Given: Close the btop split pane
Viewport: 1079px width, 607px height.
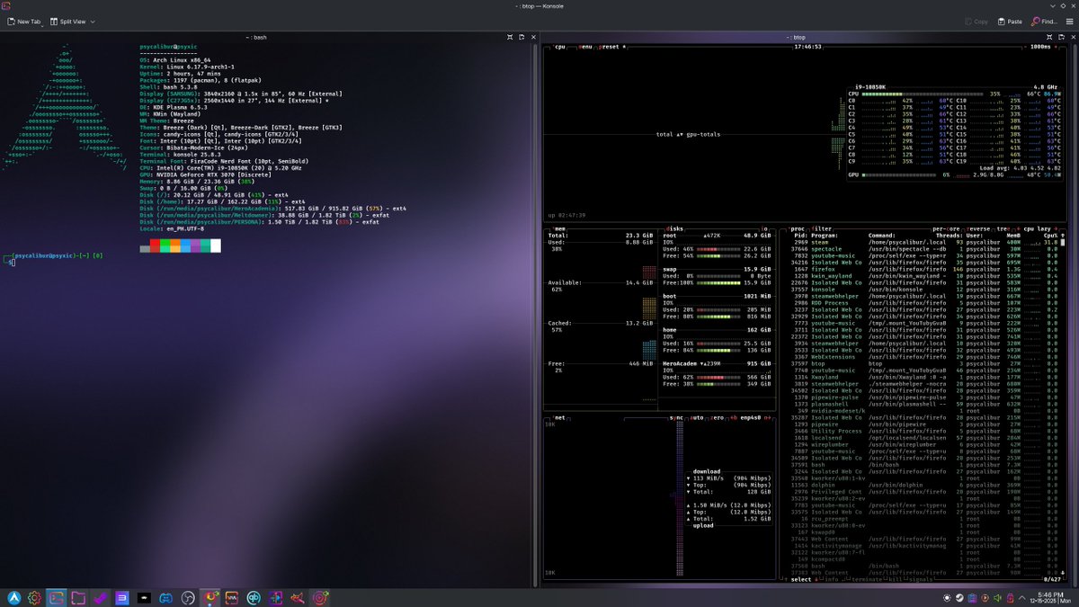Looking at the screenshot, I should click(x=1073, y=37).
